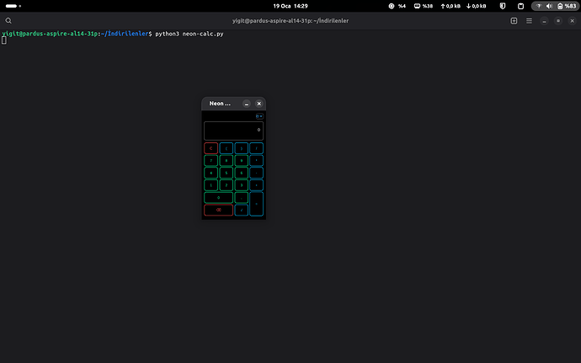
Task: Click the terminal prompt cursor line
Action: pos(4,40)
